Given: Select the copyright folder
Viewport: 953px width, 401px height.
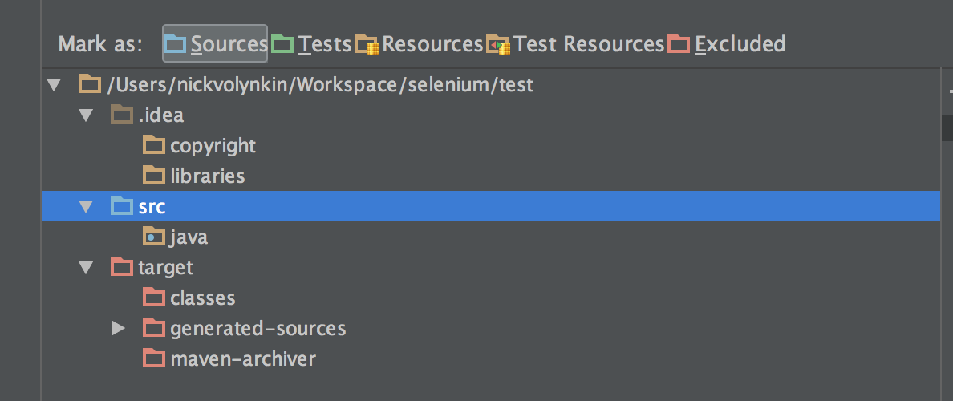Looking at the screenshot, I should pyautogui.click(x=213, y=145).
